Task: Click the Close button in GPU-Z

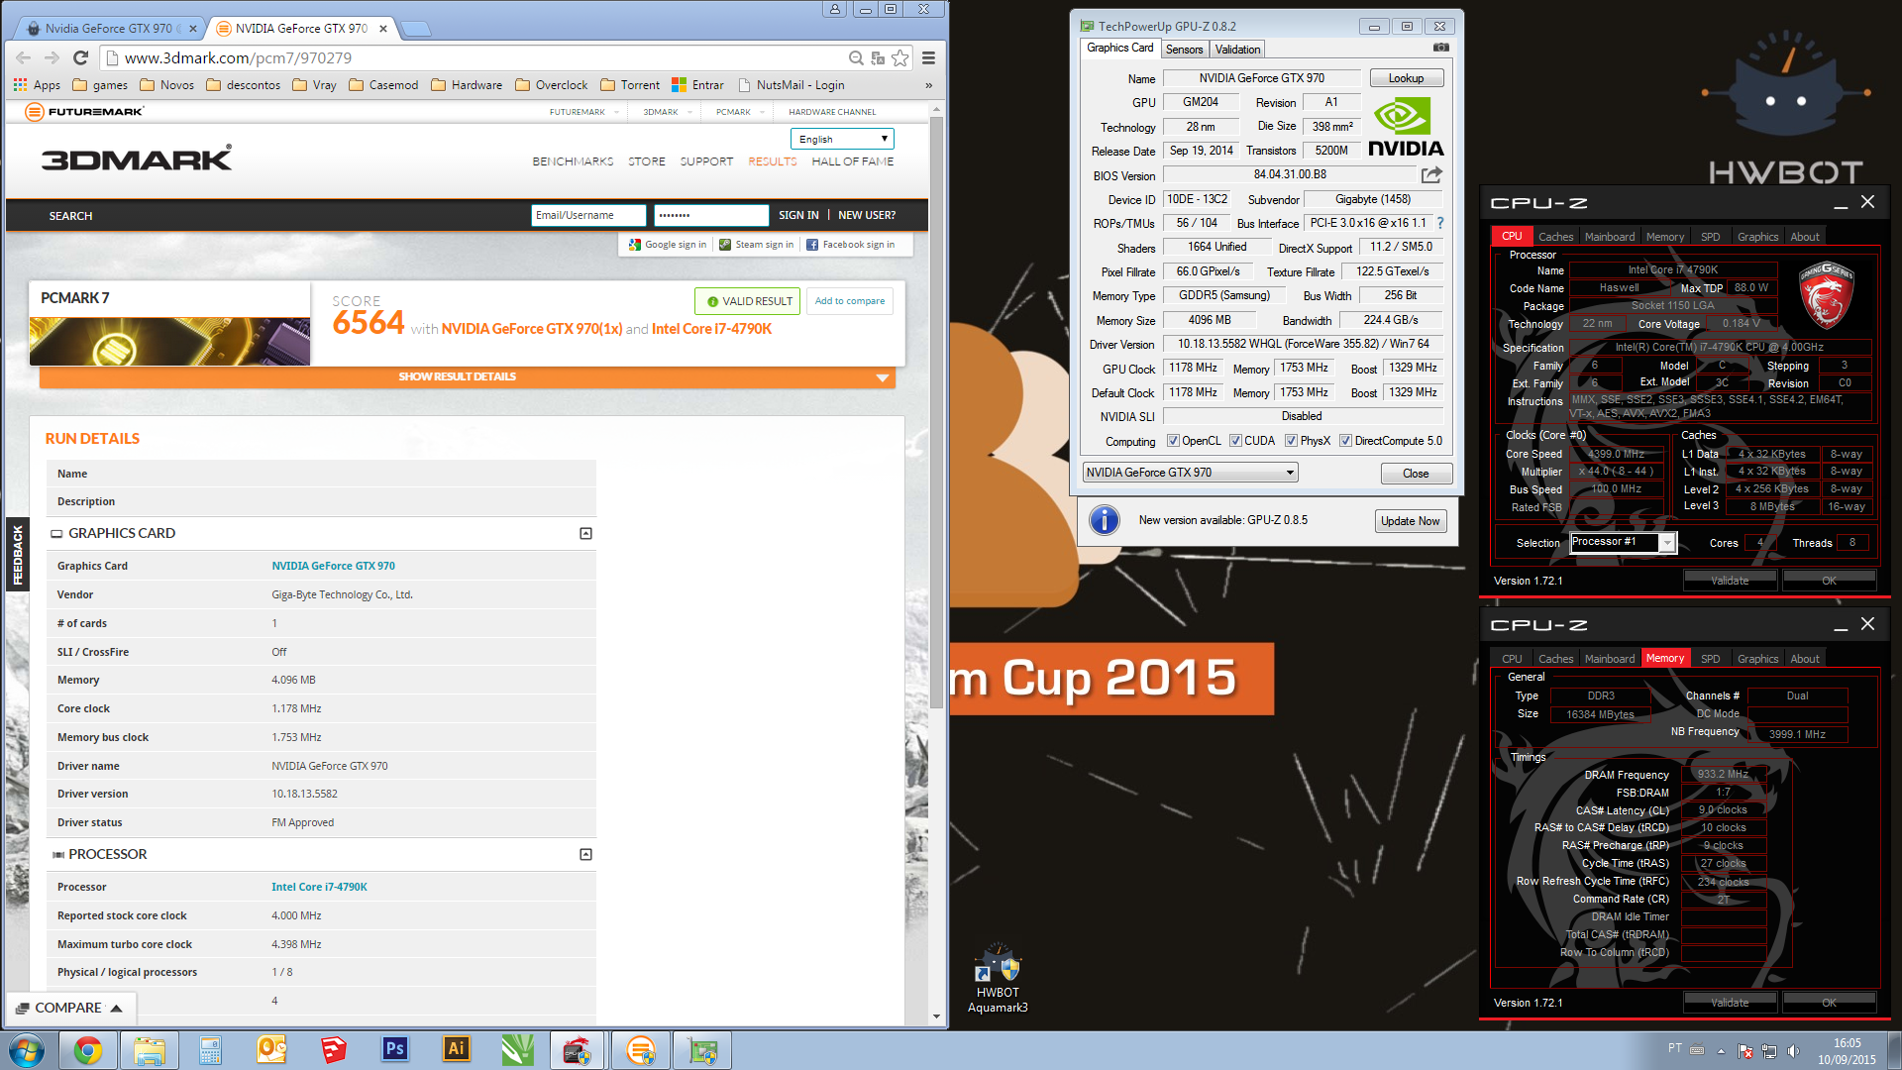Action: [x=1416, y=474]
